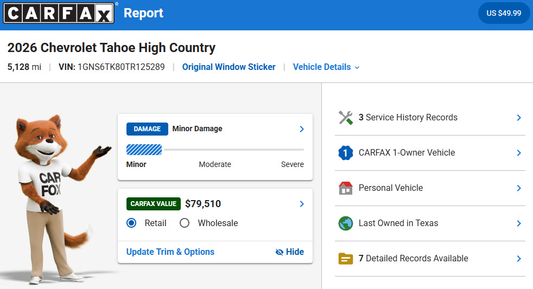
Task: Open Last Owned in Texas chevron
Action: (x=519, y=223)
